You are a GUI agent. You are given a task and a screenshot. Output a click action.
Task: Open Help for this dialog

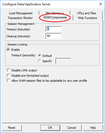(93, 128)
